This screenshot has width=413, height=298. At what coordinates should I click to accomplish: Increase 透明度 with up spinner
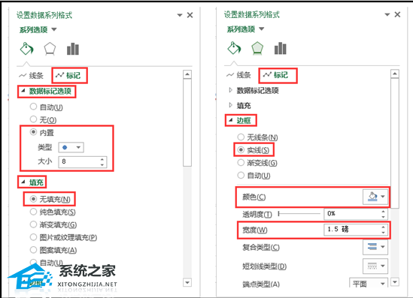[383, 211]
